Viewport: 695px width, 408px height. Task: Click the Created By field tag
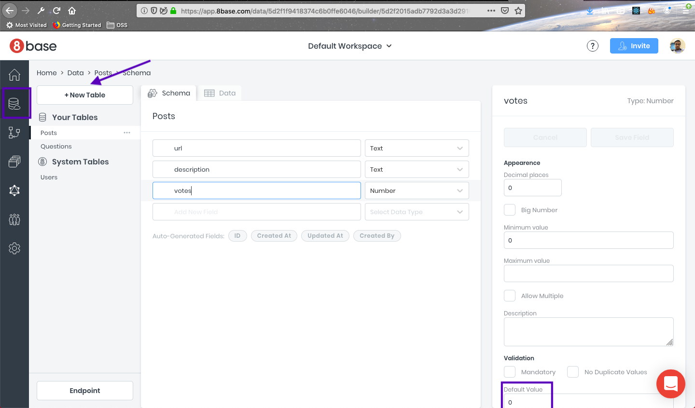point(377,236)
